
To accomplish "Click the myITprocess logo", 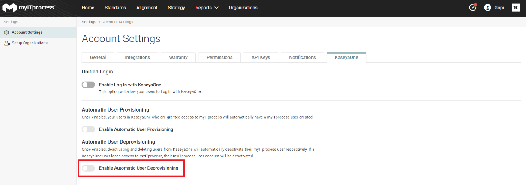I will coord(29,8).
